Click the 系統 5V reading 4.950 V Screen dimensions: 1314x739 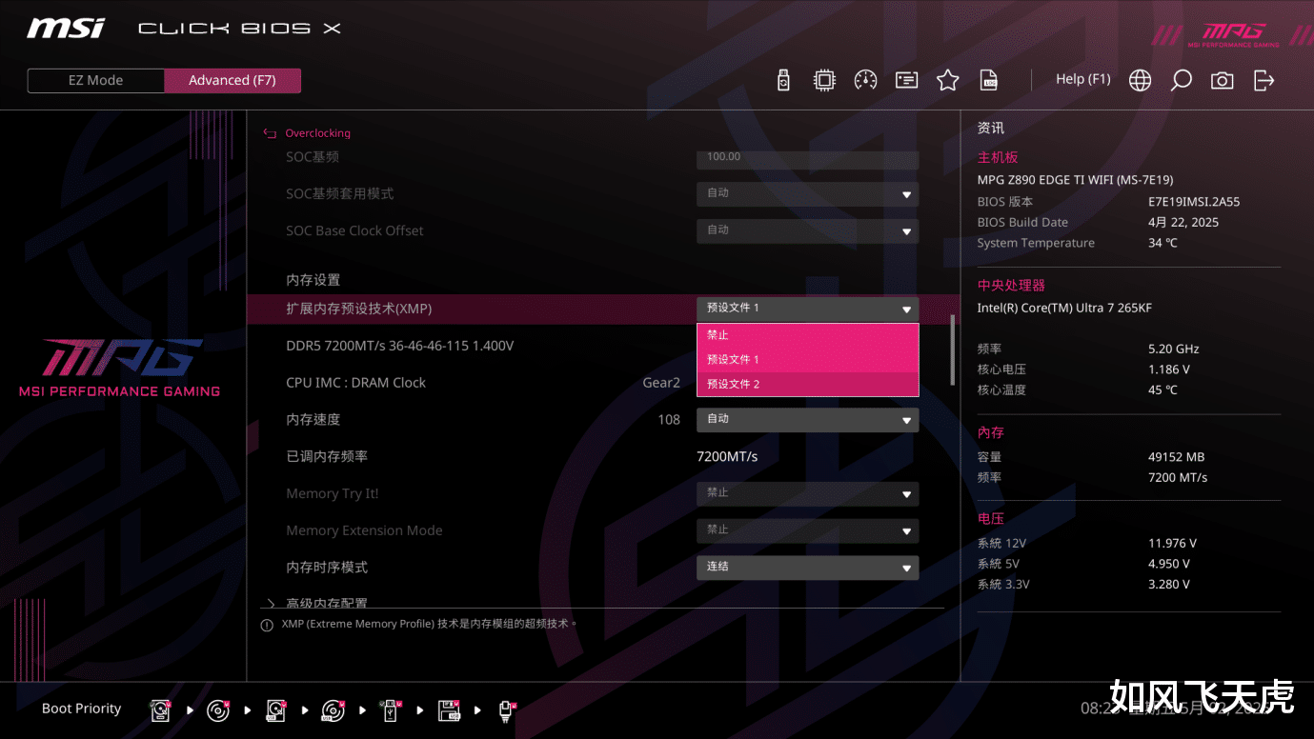click(1169, 564)
